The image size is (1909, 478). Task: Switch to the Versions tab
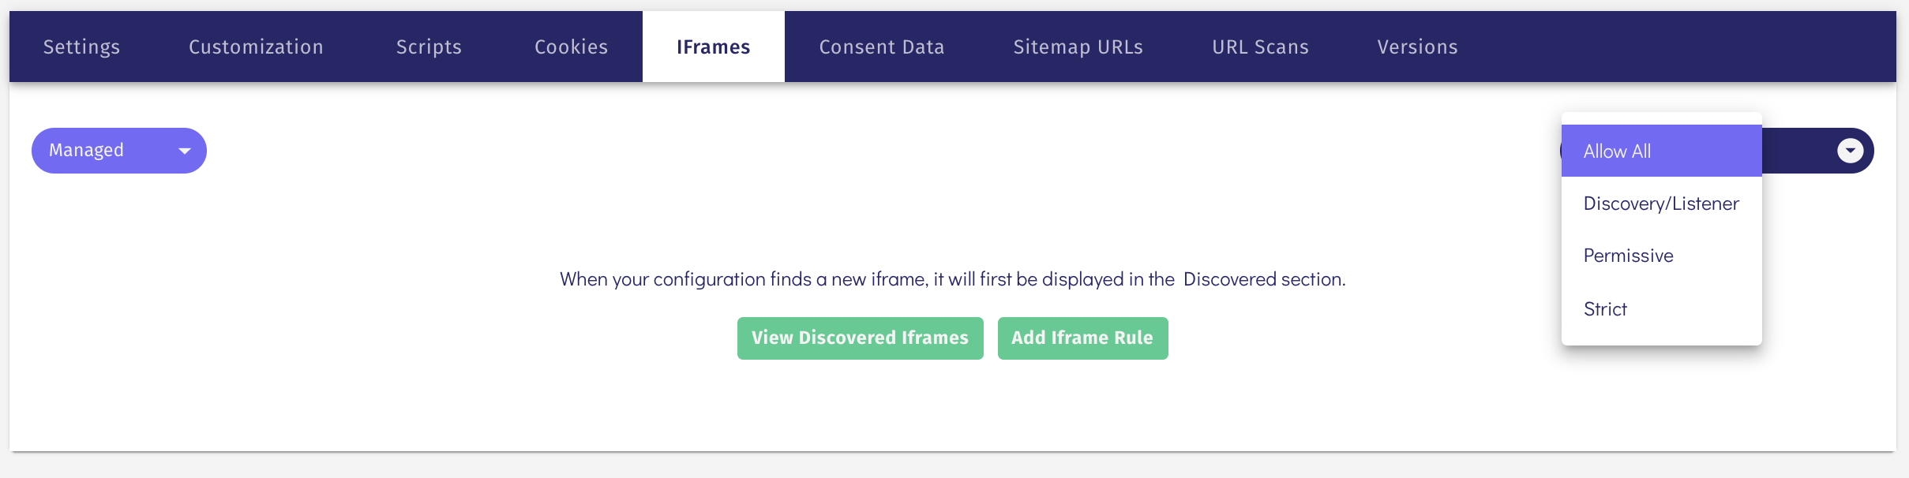tap(1416, 47)
